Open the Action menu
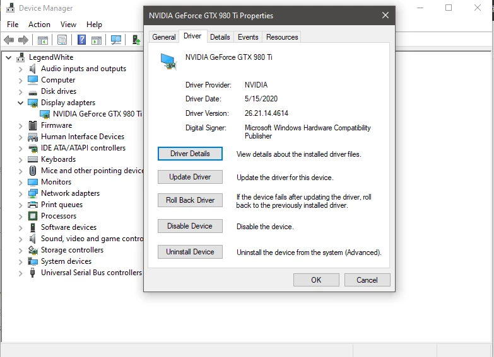The image size is (494, 357). pos(39,25)
